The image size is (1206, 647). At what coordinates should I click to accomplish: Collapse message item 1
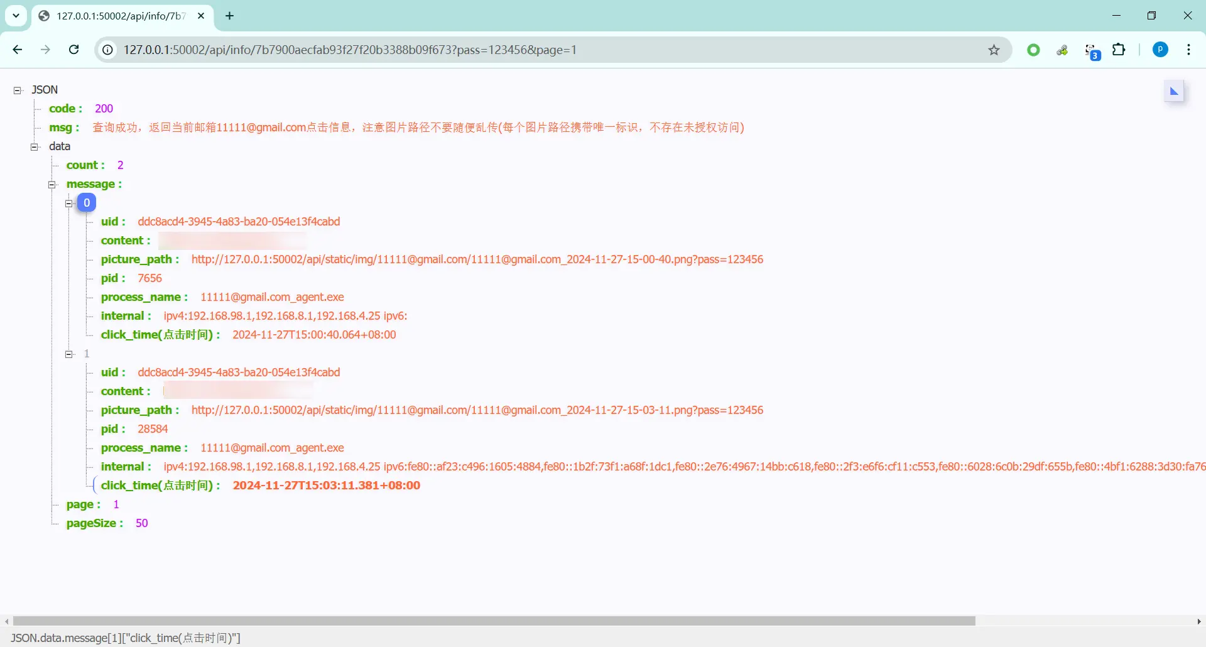point(69,354)
